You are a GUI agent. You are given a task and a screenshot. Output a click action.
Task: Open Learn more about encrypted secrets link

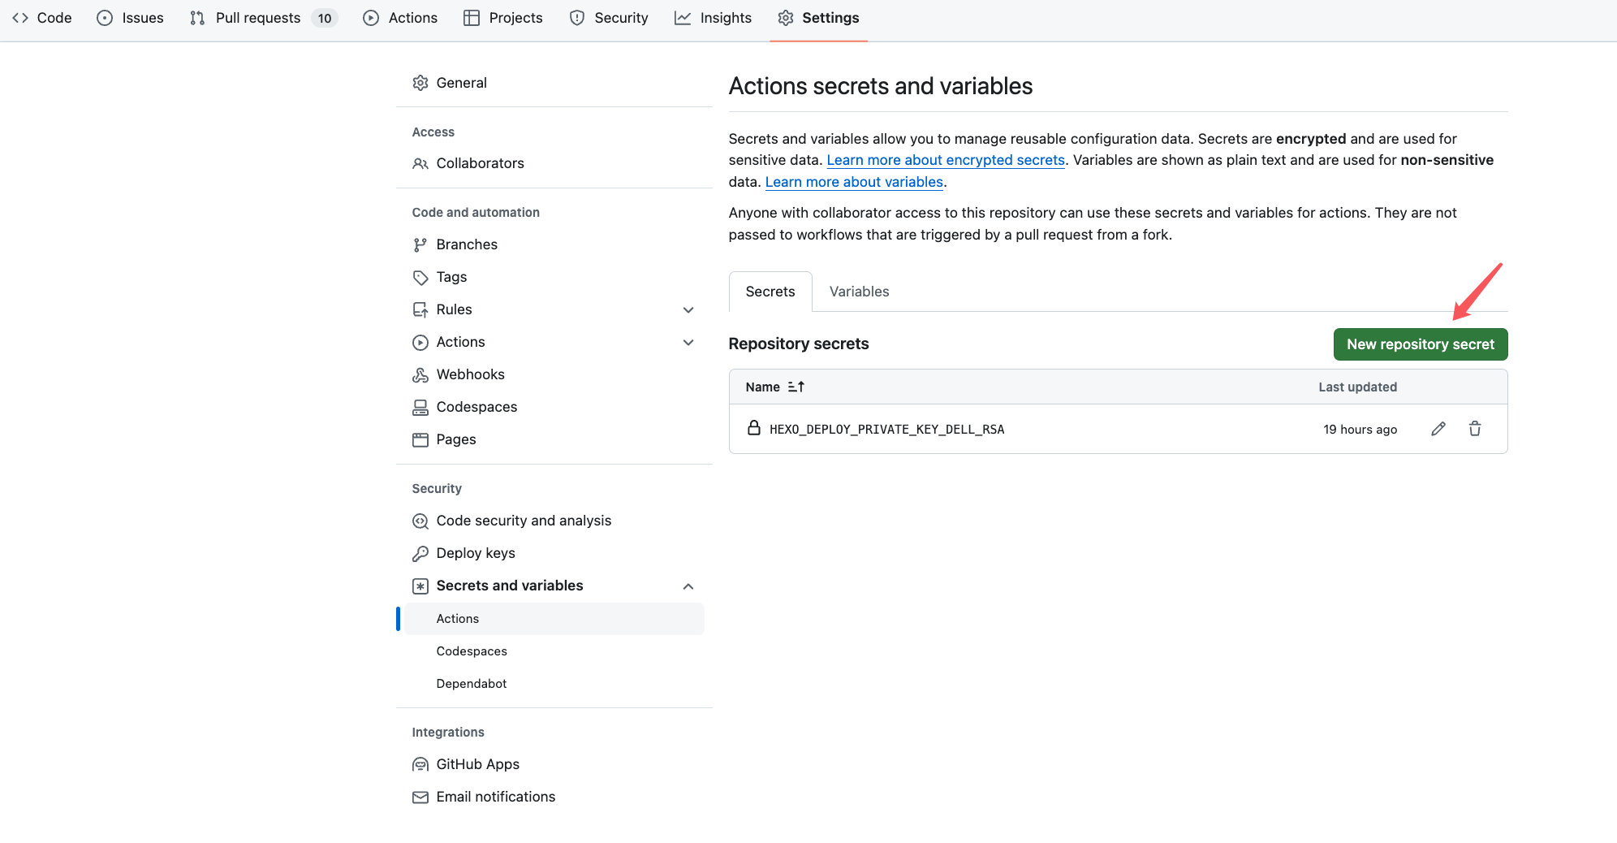tap(945, 160)
